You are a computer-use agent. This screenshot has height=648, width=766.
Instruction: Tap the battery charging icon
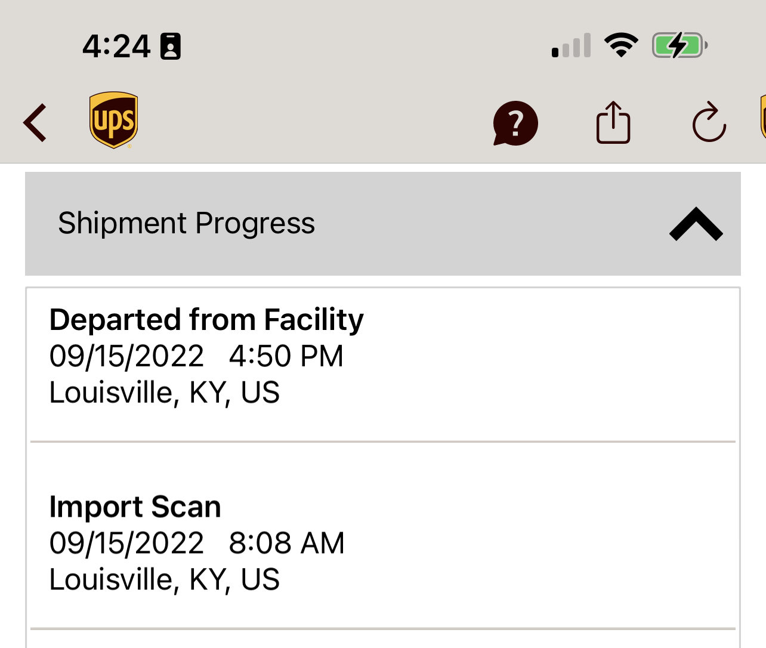pyautogui.click(x=679, y=45)
